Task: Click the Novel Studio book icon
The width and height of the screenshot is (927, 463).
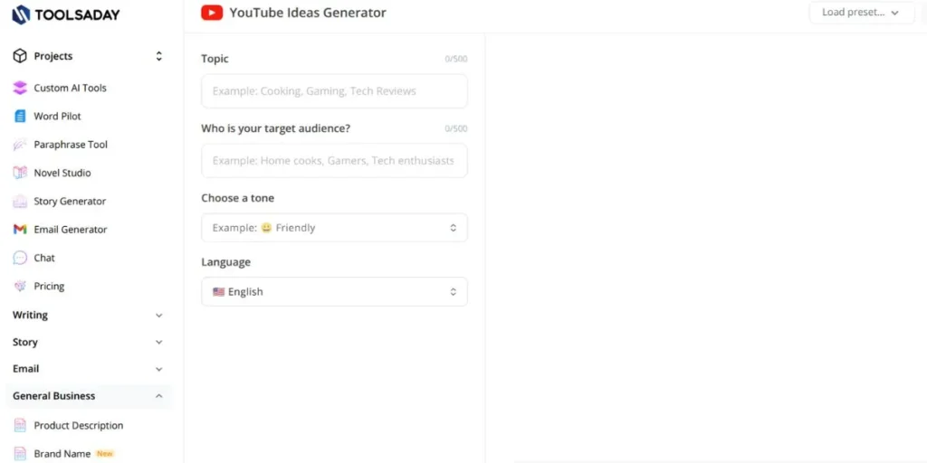Action: pyautogui.click(x=20, y=173)
